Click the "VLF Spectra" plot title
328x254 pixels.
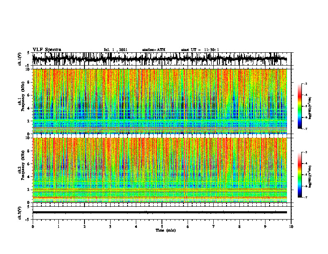click(47, 50)
